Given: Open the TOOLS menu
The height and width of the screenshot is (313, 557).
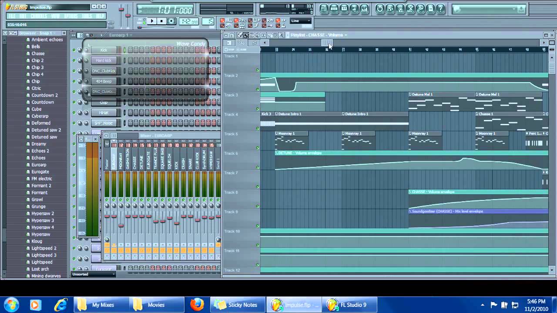Looking at the screenshot, I should click(87, 16).
